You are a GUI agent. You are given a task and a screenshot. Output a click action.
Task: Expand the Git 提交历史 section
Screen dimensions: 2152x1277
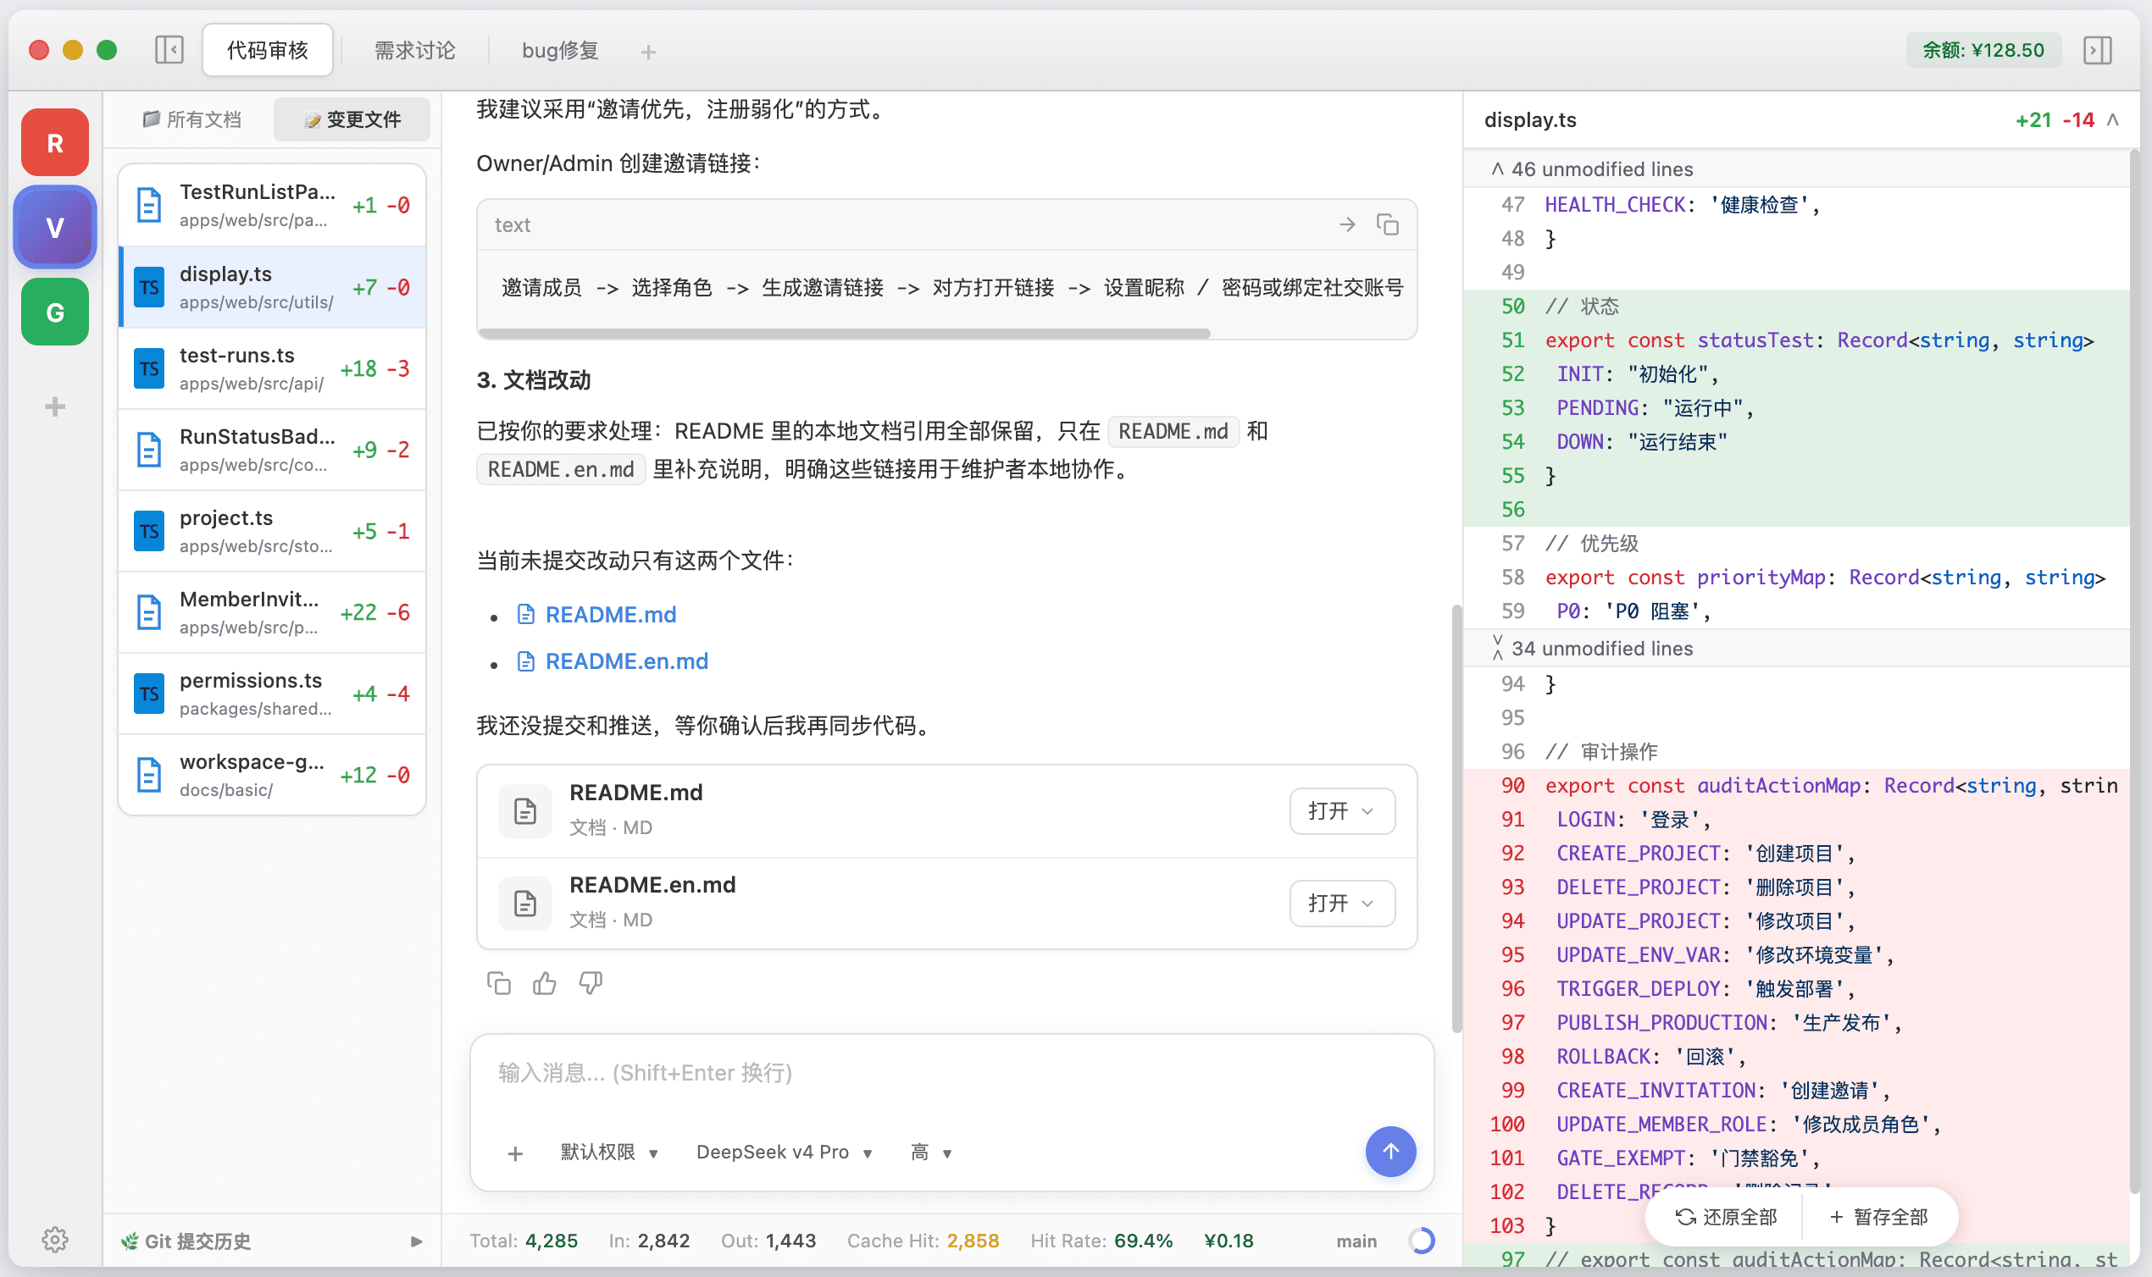pyautogui.click(x=272, y=1240)
